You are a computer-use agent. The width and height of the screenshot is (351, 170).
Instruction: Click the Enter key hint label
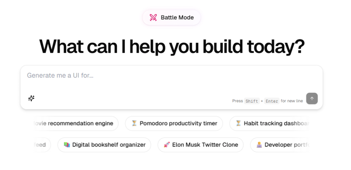pyautogui.click(x=272, y=101)
